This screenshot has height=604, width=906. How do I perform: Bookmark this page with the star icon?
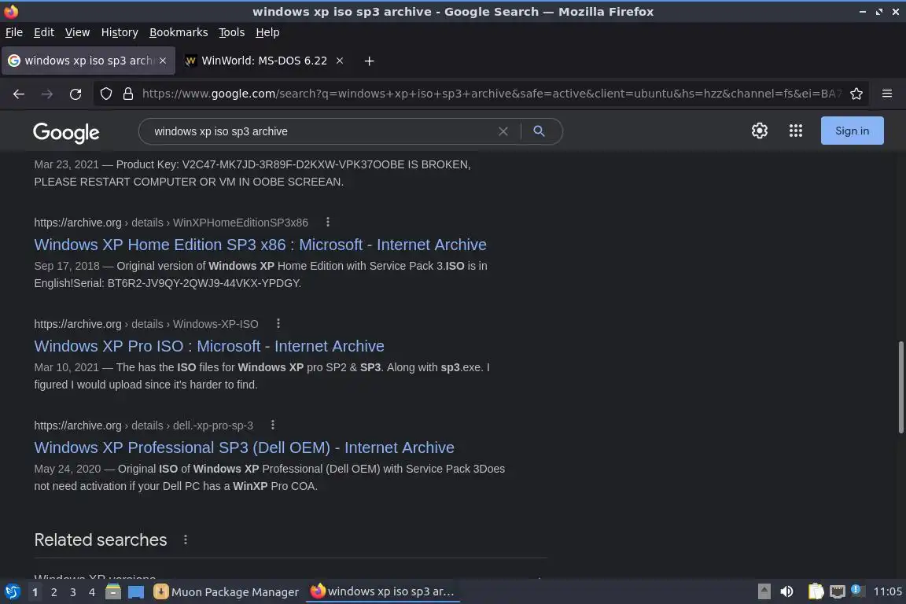(x=856, y=94)
